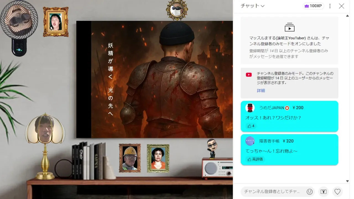This screenshot has height=199, width=354.
Task: Click the desk fan in the corner
Action: (x=19, y=28)
